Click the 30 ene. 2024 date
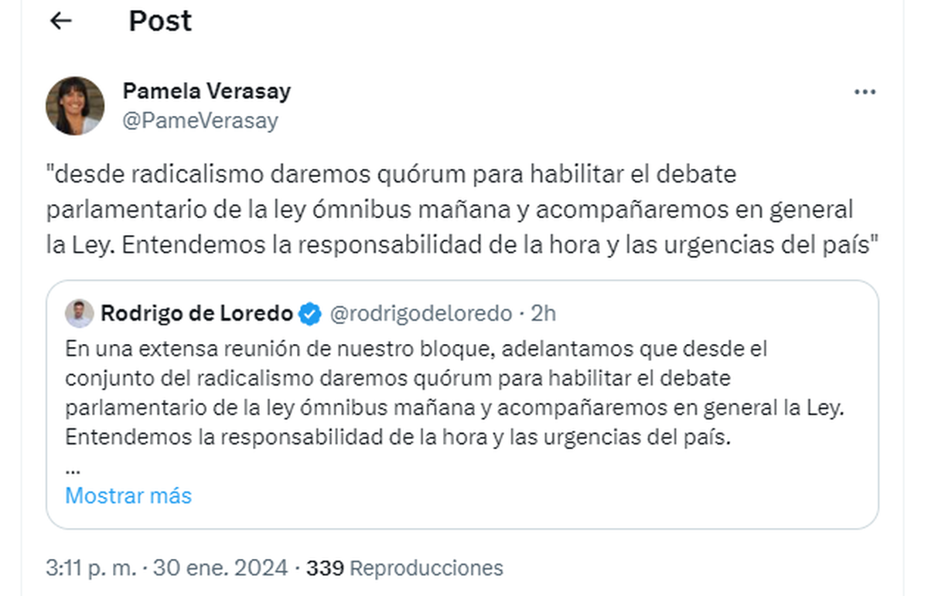 pyautogui.click(x=220, y=568)
